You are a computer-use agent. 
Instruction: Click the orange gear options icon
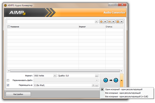118,21
